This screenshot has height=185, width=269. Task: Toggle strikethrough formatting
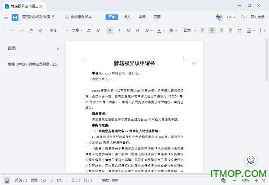[x=138, y=31]
